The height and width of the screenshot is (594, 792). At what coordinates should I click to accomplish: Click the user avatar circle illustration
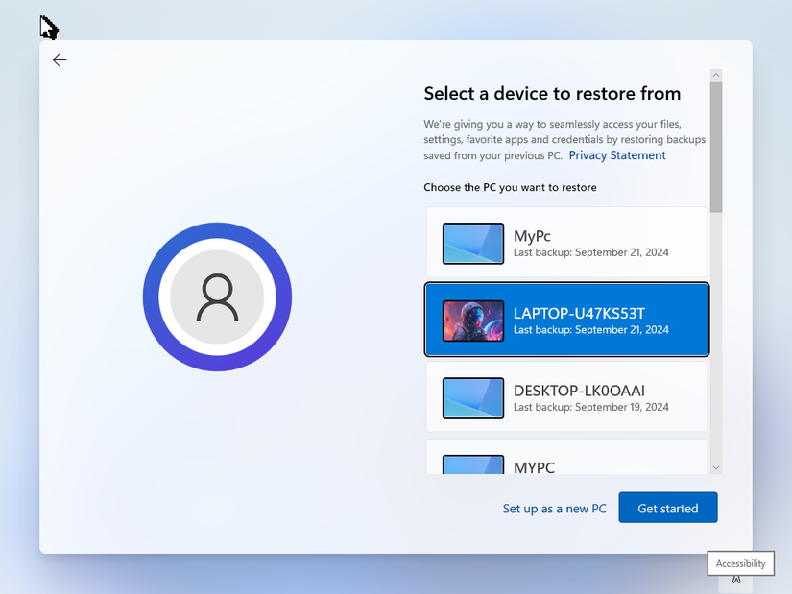click(217, 297)
